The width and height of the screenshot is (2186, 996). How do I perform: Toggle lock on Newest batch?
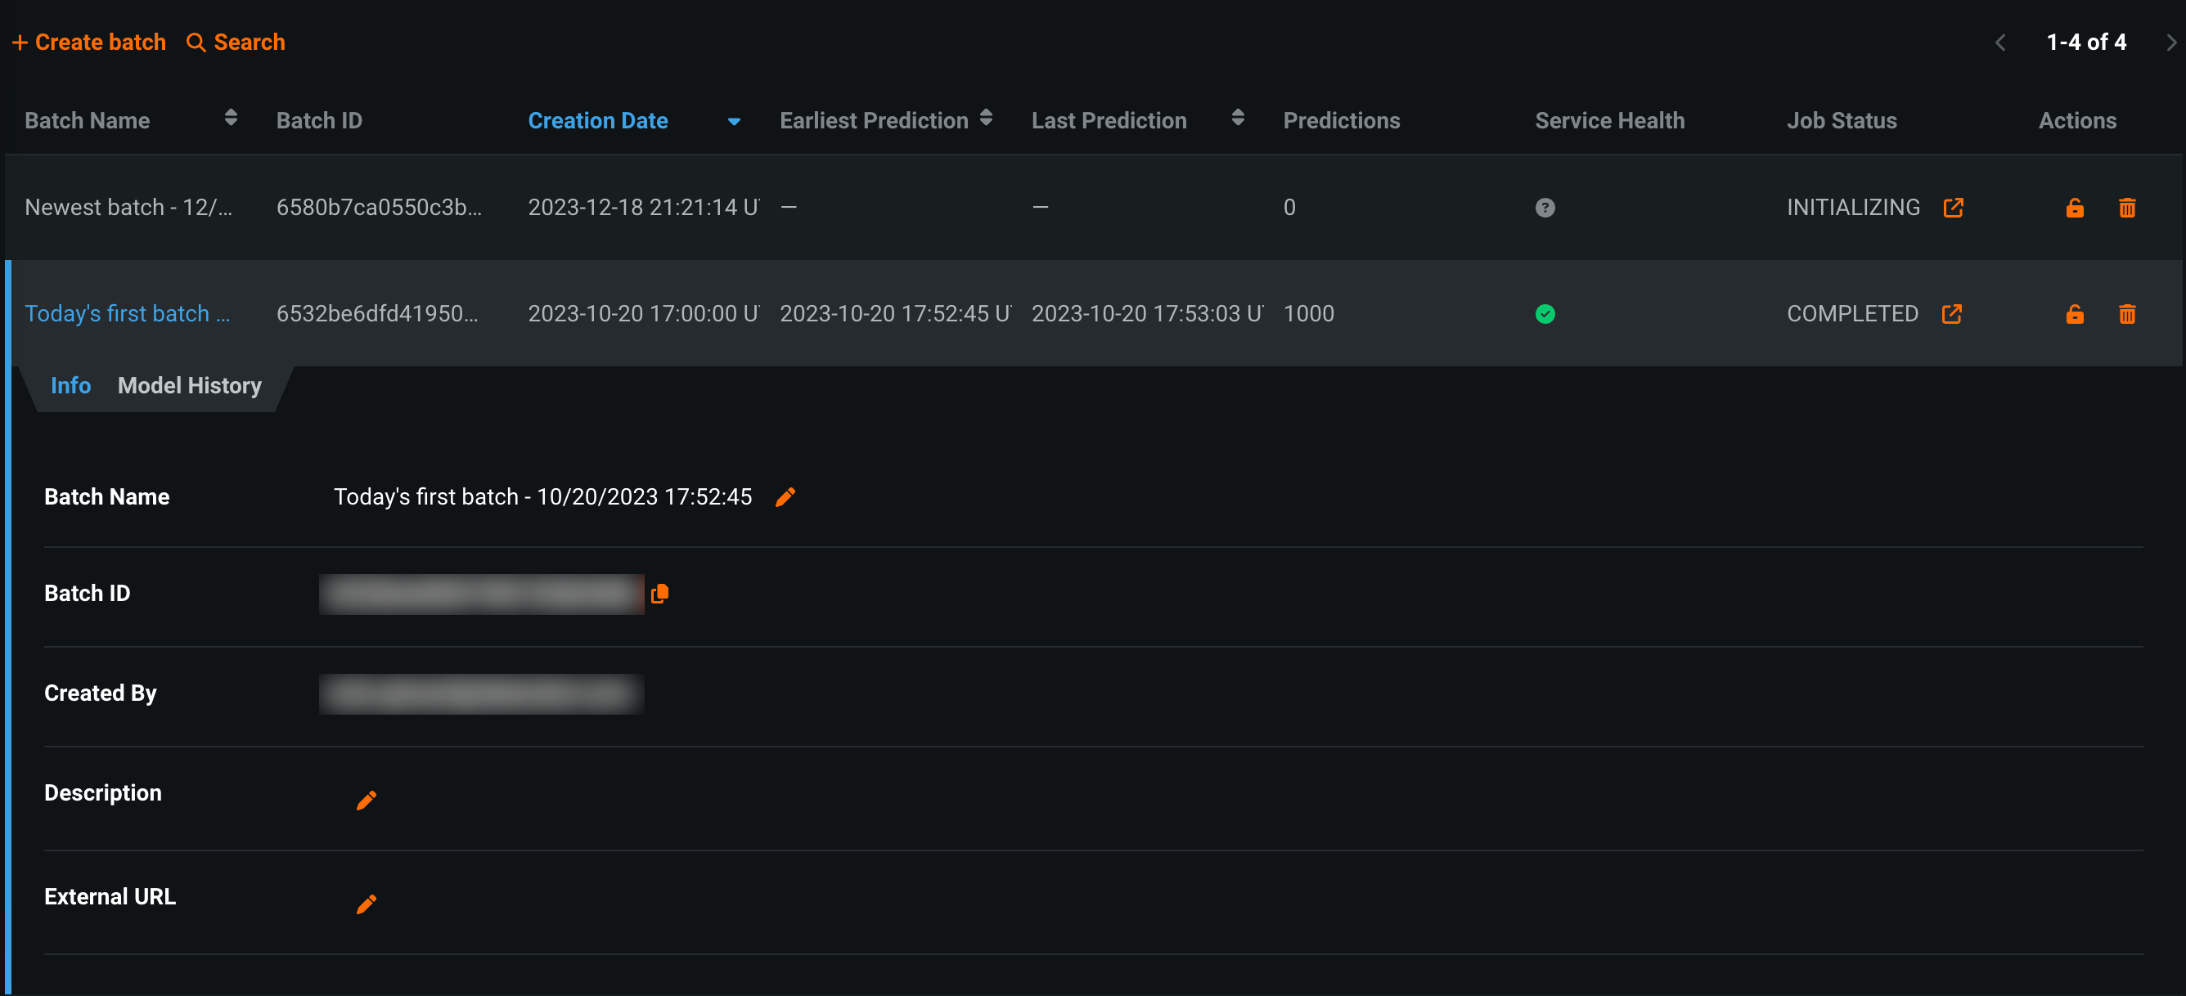tap(2074, 208)
